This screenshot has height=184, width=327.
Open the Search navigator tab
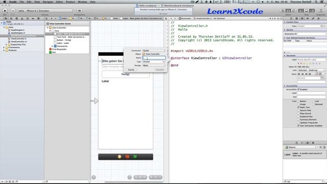pyautogui.click(x=17, y=18)
